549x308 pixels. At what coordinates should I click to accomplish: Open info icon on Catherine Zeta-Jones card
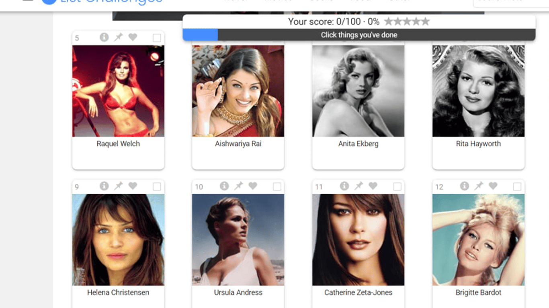click(344, 186)
